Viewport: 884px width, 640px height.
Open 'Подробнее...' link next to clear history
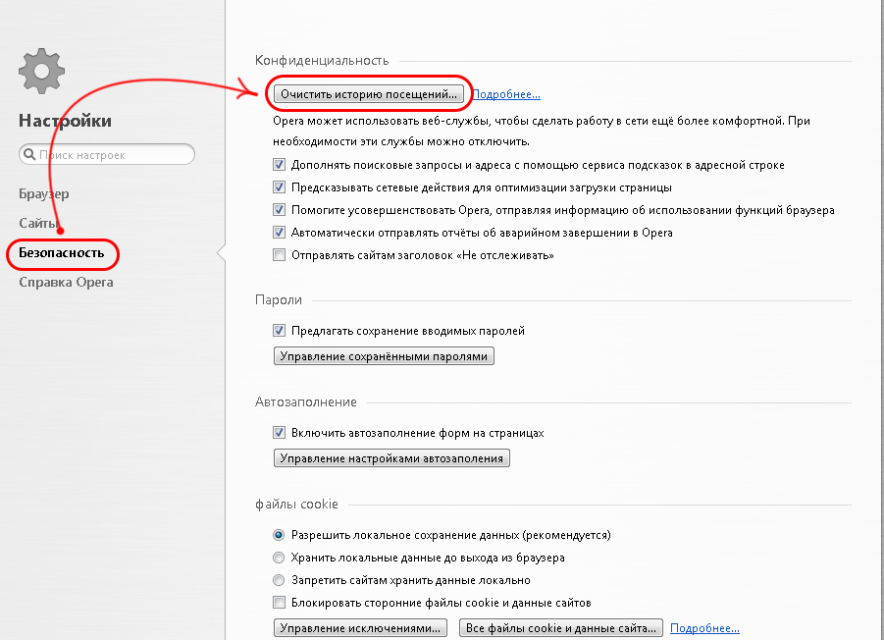(x=506, y=94)
